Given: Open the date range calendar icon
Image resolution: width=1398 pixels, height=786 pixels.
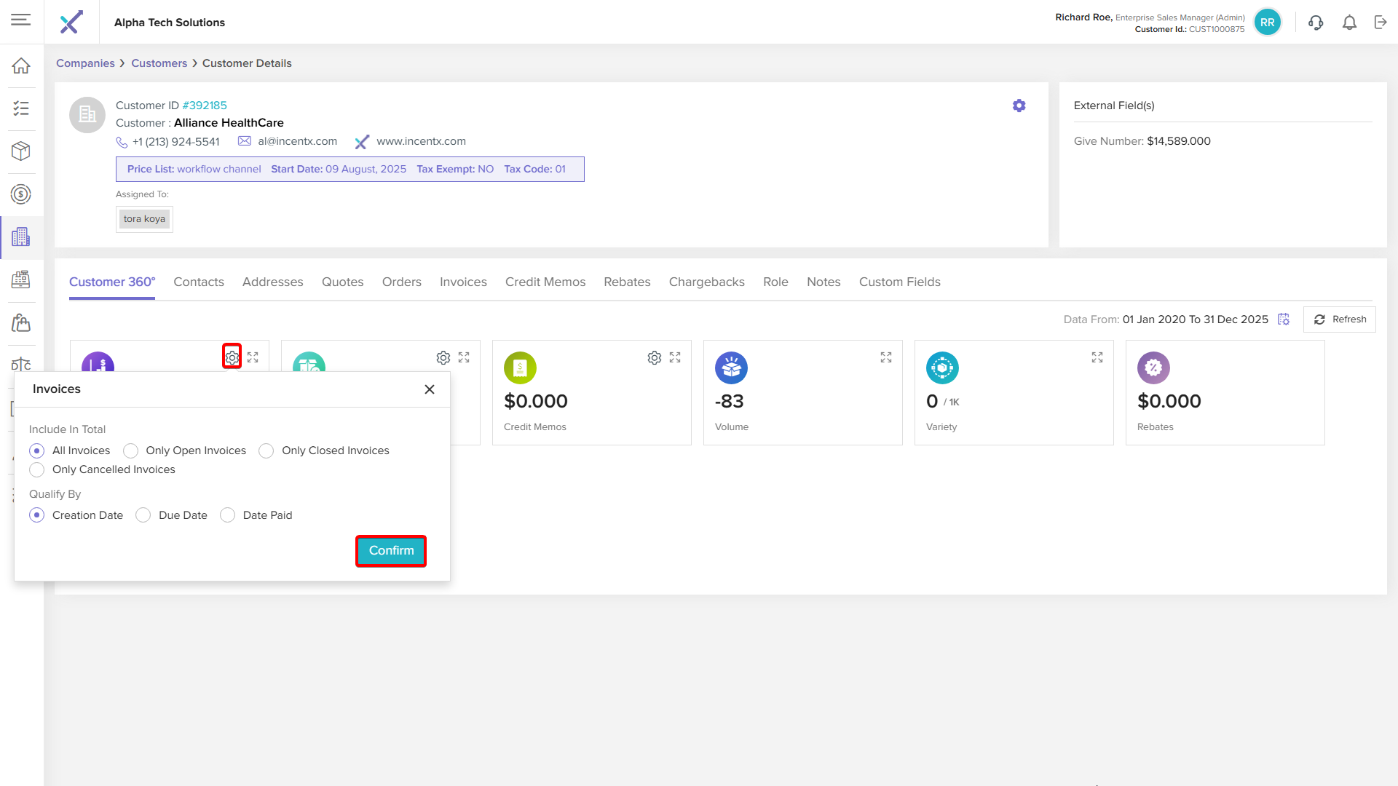Looking at the screenshot, I should click(x=1284, y=319).
